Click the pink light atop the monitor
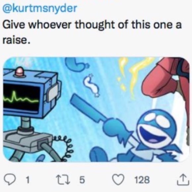This screenshot has width=192, height=192. tap(20, 72)
